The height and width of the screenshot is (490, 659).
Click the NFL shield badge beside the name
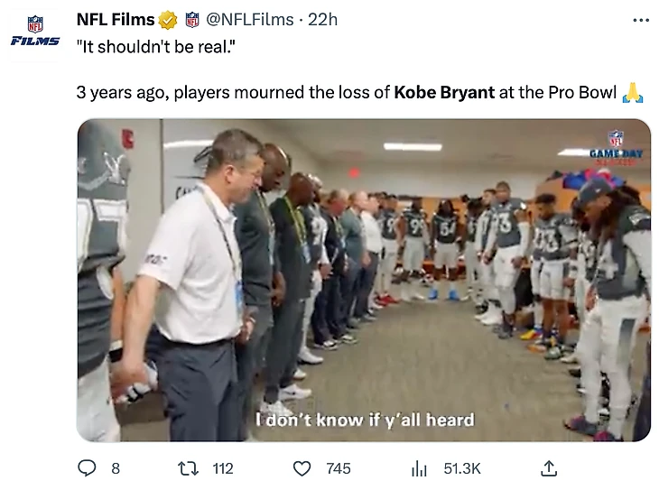click(x=192, y=19)
